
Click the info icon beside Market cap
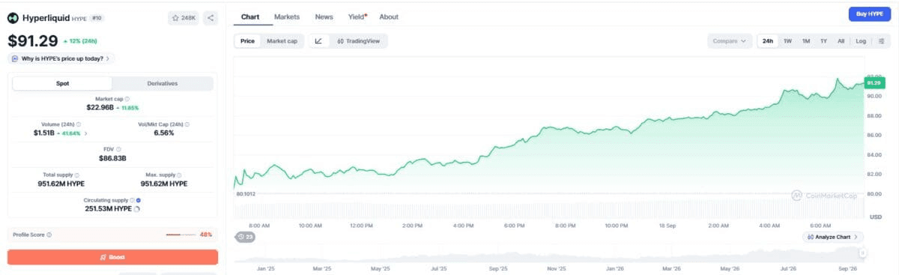pyautogui.click(x=127, y=99)
